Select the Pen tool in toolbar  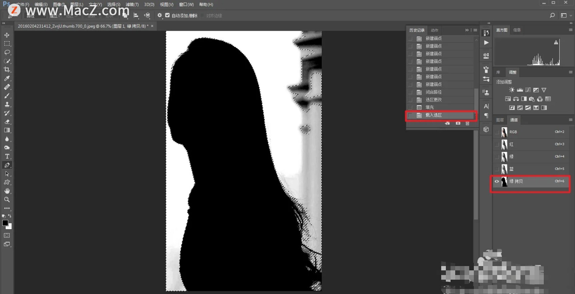click(x=7, y=165)
